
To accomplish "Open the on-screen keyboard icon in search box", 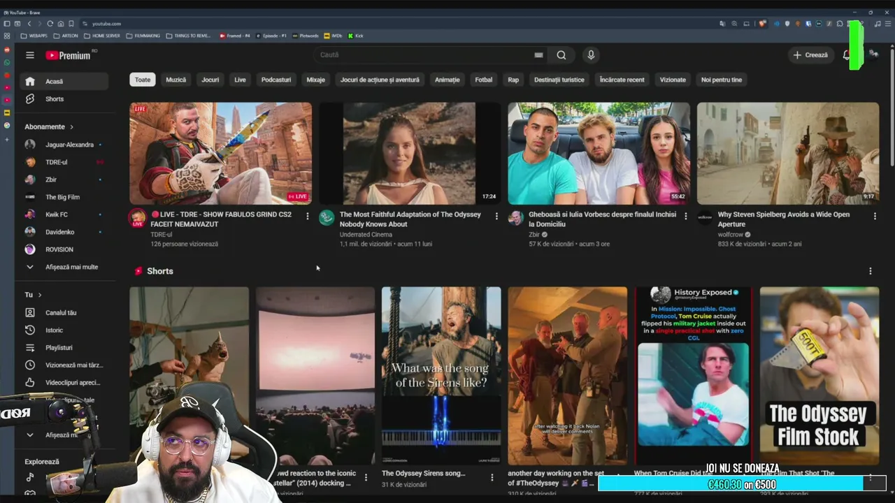I will 538,54.
